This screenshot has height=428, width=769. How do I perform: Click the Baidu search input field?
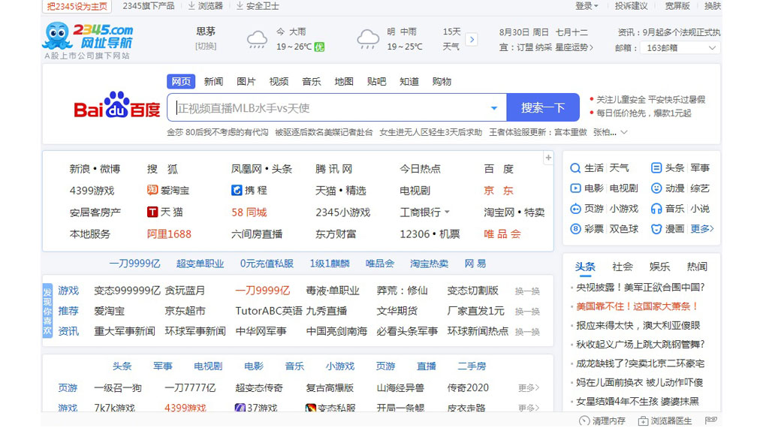pyautogui.click(x=336, y=107)
